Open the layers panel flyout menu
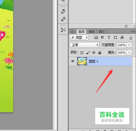 pyautogui.click(x=133, y=31)
